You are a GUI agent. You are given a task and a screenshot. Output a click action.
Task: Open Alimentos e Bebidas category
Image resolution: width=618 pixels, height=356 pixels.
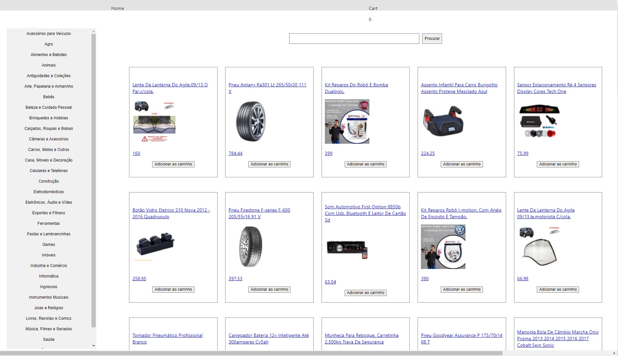(49, 55)
